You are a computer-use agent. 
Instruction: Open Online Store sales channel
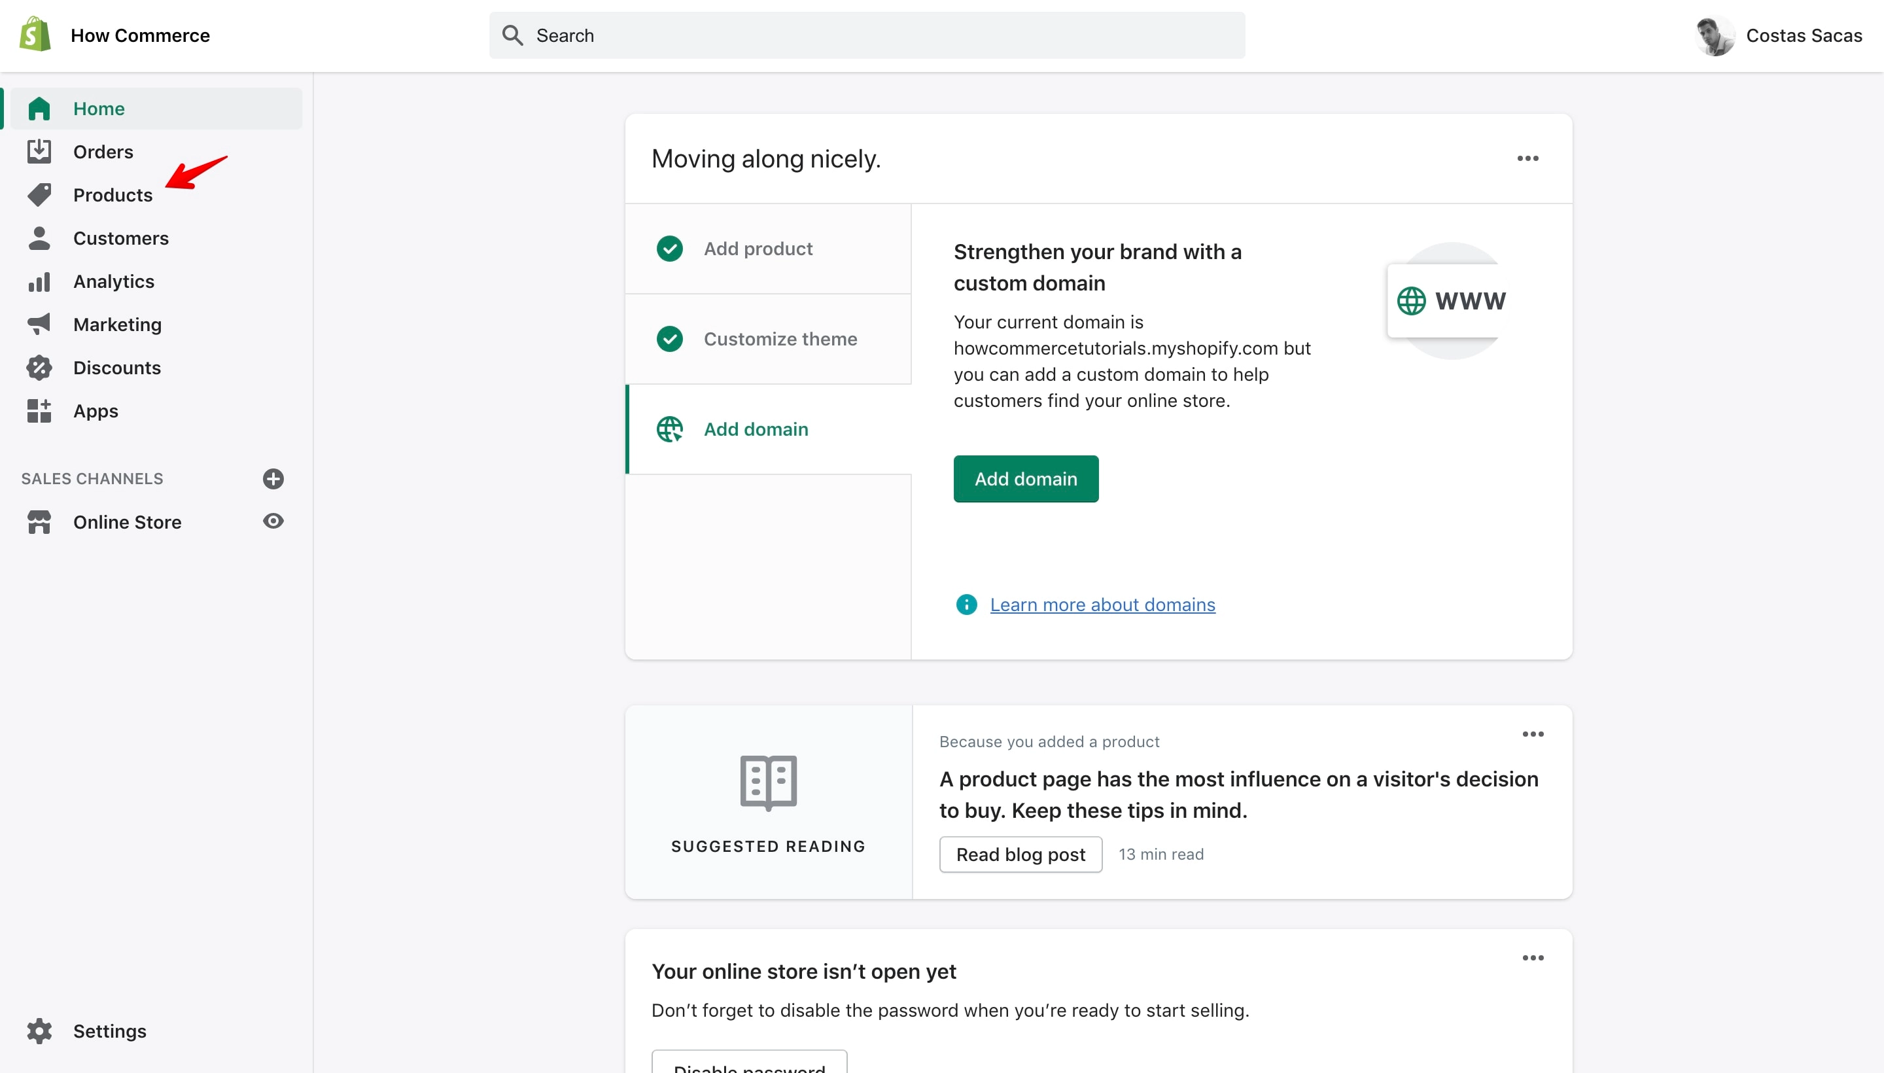click(x=127, y=521)
